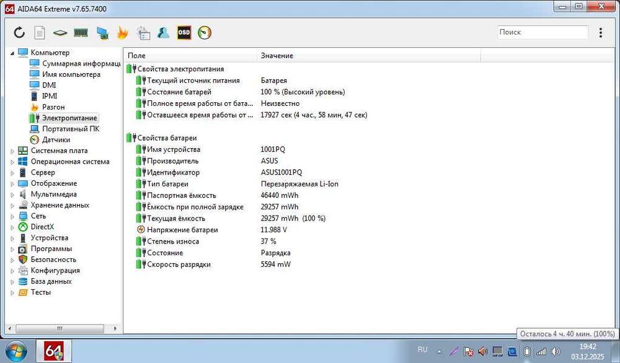
Task: Click the Refresh toolbar icon
Action: (x=19, y=32)
